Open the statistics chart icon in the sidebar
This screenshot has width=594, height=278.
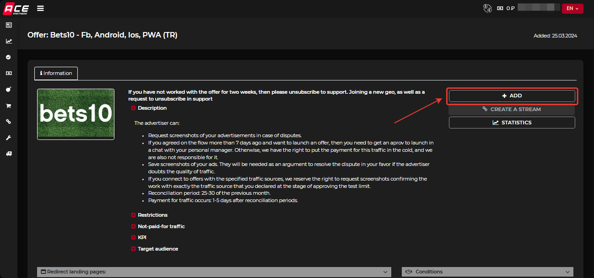tap(9, 41)
